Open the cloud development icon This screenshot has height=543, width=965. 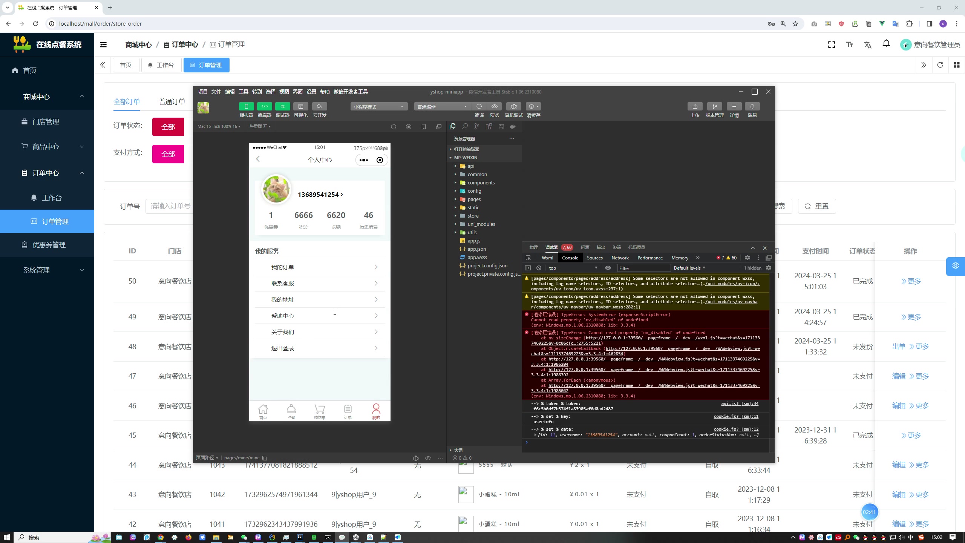[319, 106]
